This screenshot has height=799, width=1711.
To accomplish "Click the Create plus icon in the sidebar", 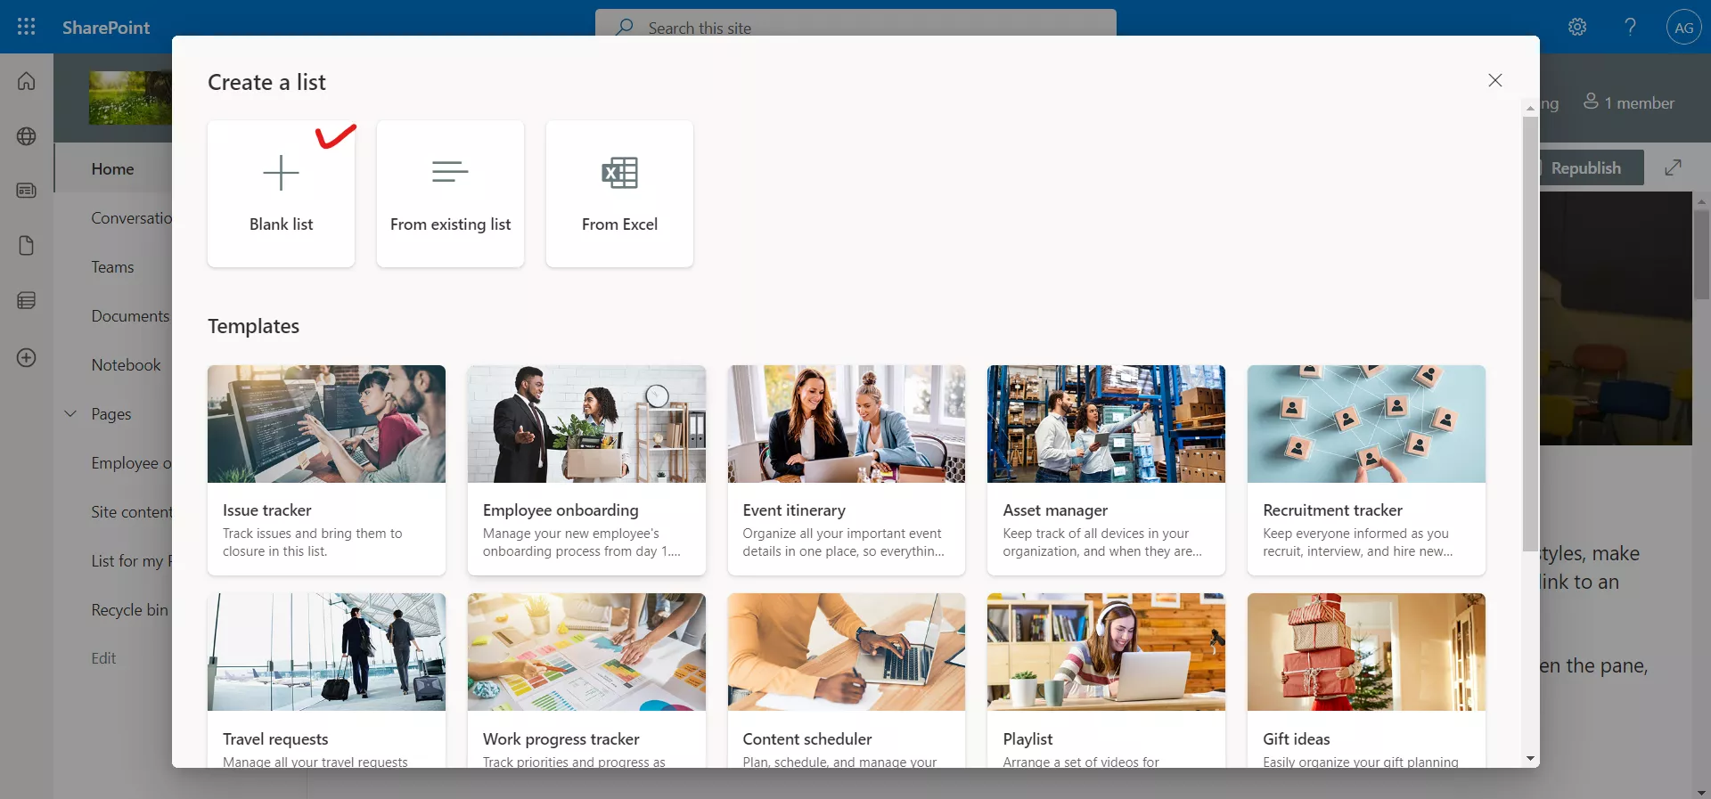I will point(27,357).
